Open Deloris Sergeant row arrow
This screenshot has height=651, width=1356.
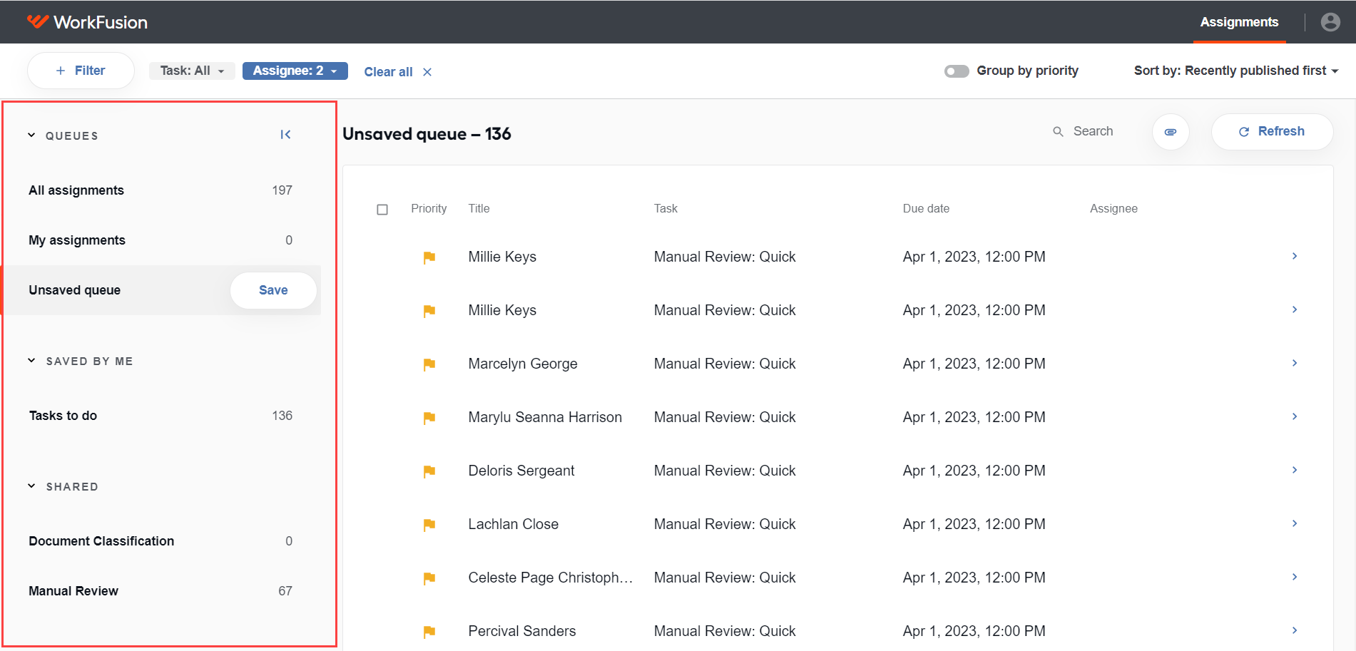1295,470
